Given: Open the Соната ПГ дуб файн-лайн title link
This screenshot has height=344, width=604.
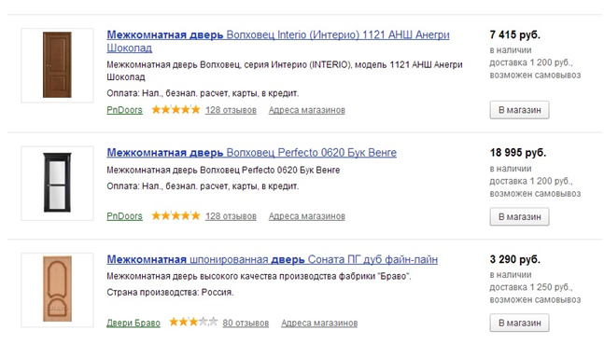Looking at the screenshot, I should 272,260.
